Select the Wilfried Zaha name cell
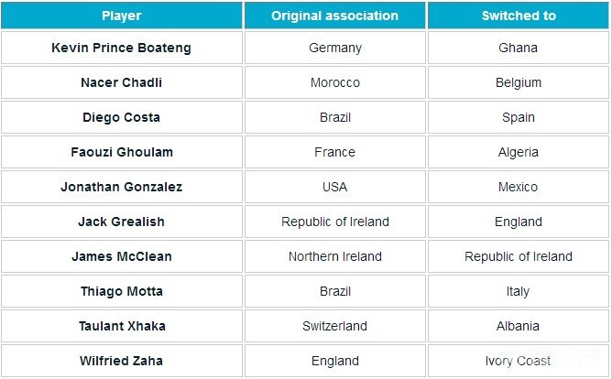 pyautogui.click(x=122, y=361)
